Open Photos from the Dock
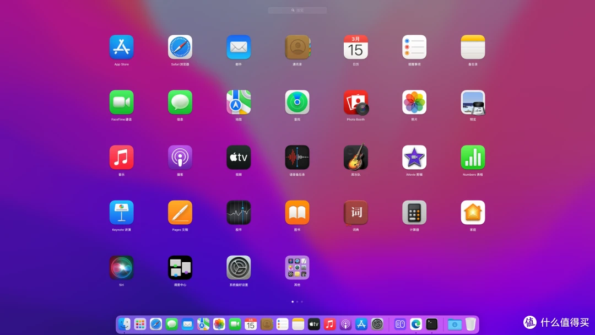The width and height of the screenshot is (595, 335). pos(219,324)
